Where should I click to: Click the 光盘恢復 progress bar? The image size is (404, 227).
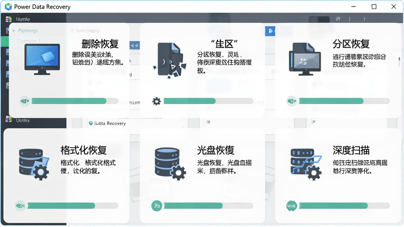tap(208, 206)
